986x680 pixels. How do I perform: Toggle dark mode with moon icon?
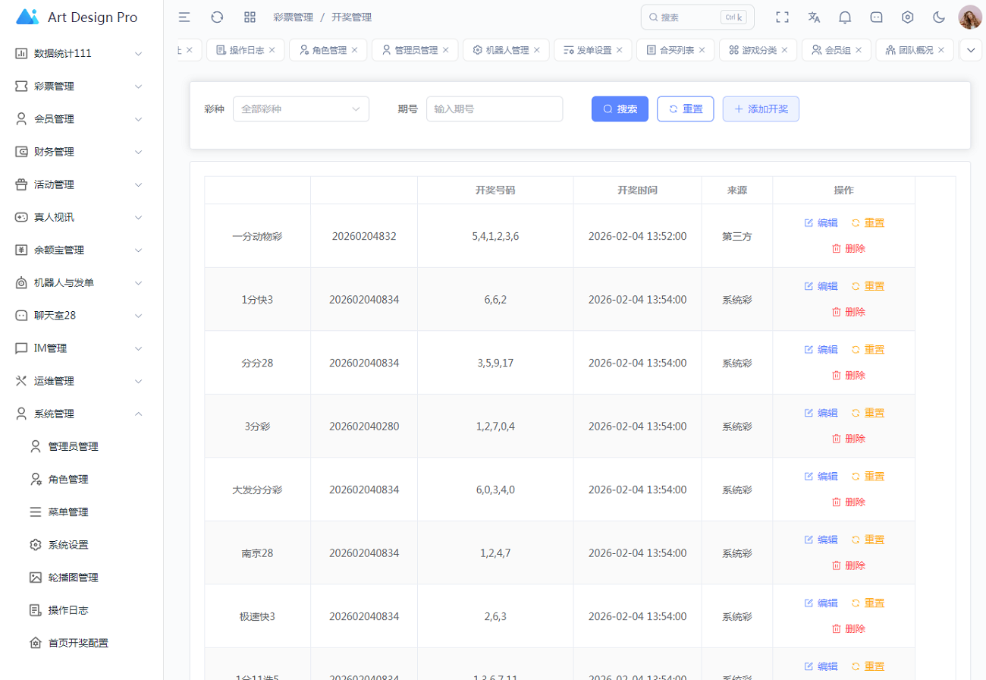tap(938, 17)
